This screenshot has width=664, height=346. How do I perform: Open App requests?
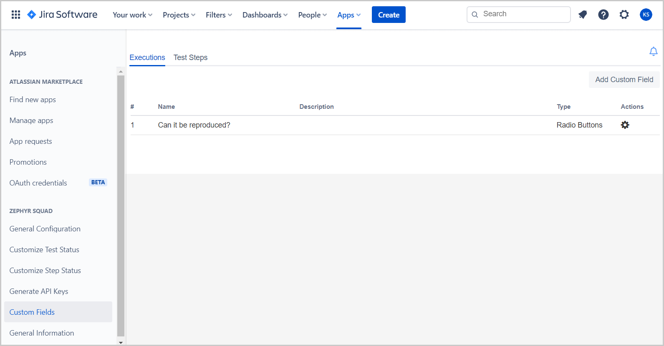pyautogui.click(x=31, y=141)
